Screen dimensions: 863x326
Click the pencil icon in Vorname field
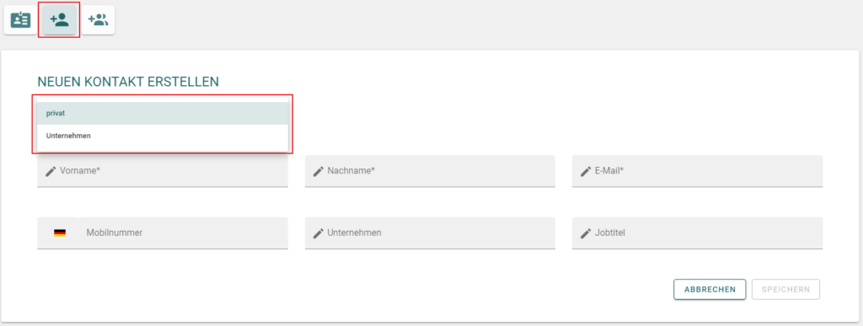pos(51,172)
